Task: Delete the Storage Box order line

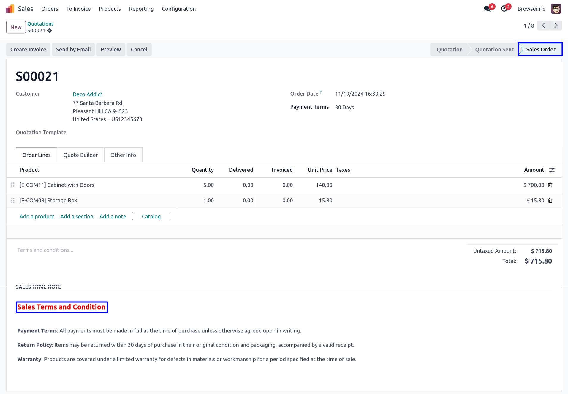Action: (x=550, y=201)
